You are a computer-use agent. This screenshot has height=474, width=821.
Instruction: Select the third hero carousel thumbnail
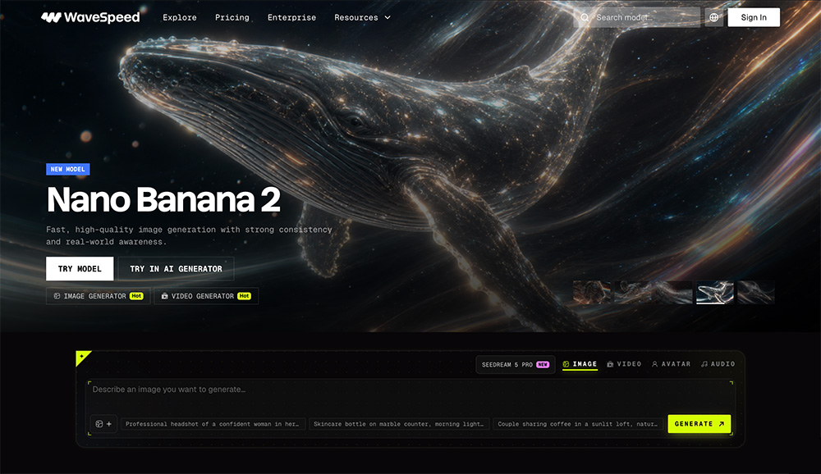674,292
